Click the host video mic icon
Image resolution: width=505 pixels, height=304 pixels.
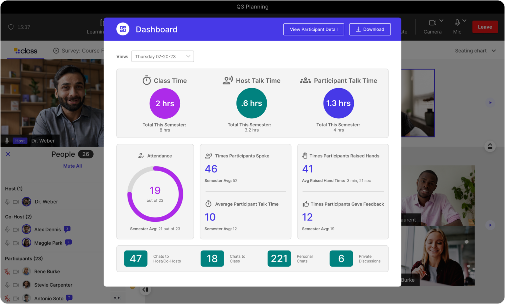(7, 141)
